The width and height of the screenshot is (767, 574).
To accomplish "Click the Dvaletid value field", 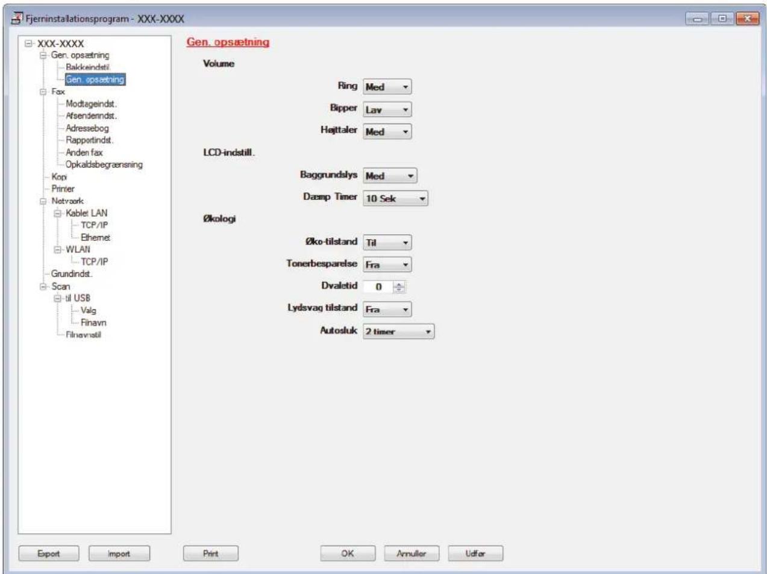I will (x=378, y=287).
